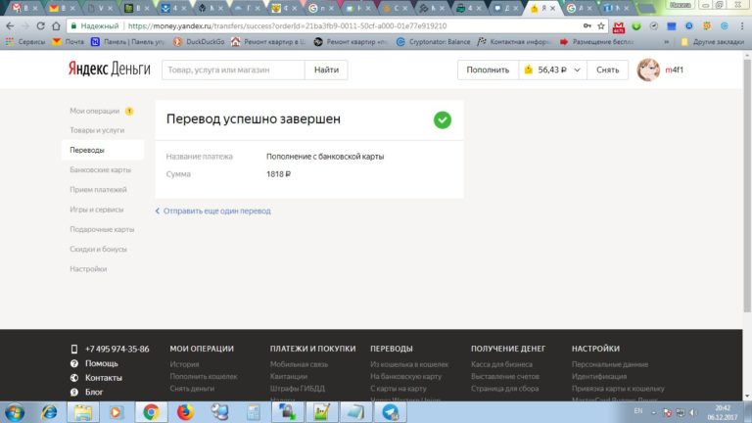
Task: Open footer link Персональные данные
Action: [610, 364]
